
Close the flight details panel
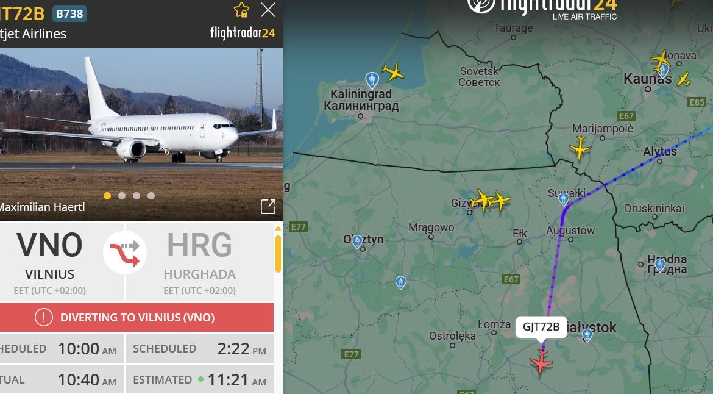pos(268,10)
